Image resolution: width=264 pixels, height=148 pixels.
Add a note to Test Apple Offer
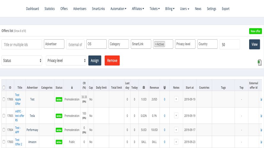pyautogui.click(x=176, y=99)
